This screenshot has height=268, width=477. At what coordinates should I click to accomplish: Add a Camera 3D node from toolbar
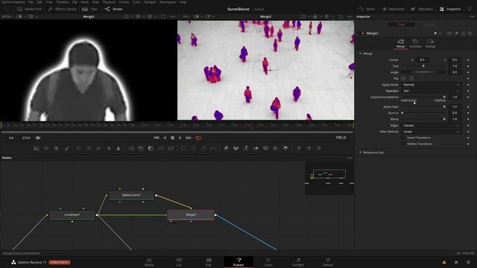click(265, 148)
